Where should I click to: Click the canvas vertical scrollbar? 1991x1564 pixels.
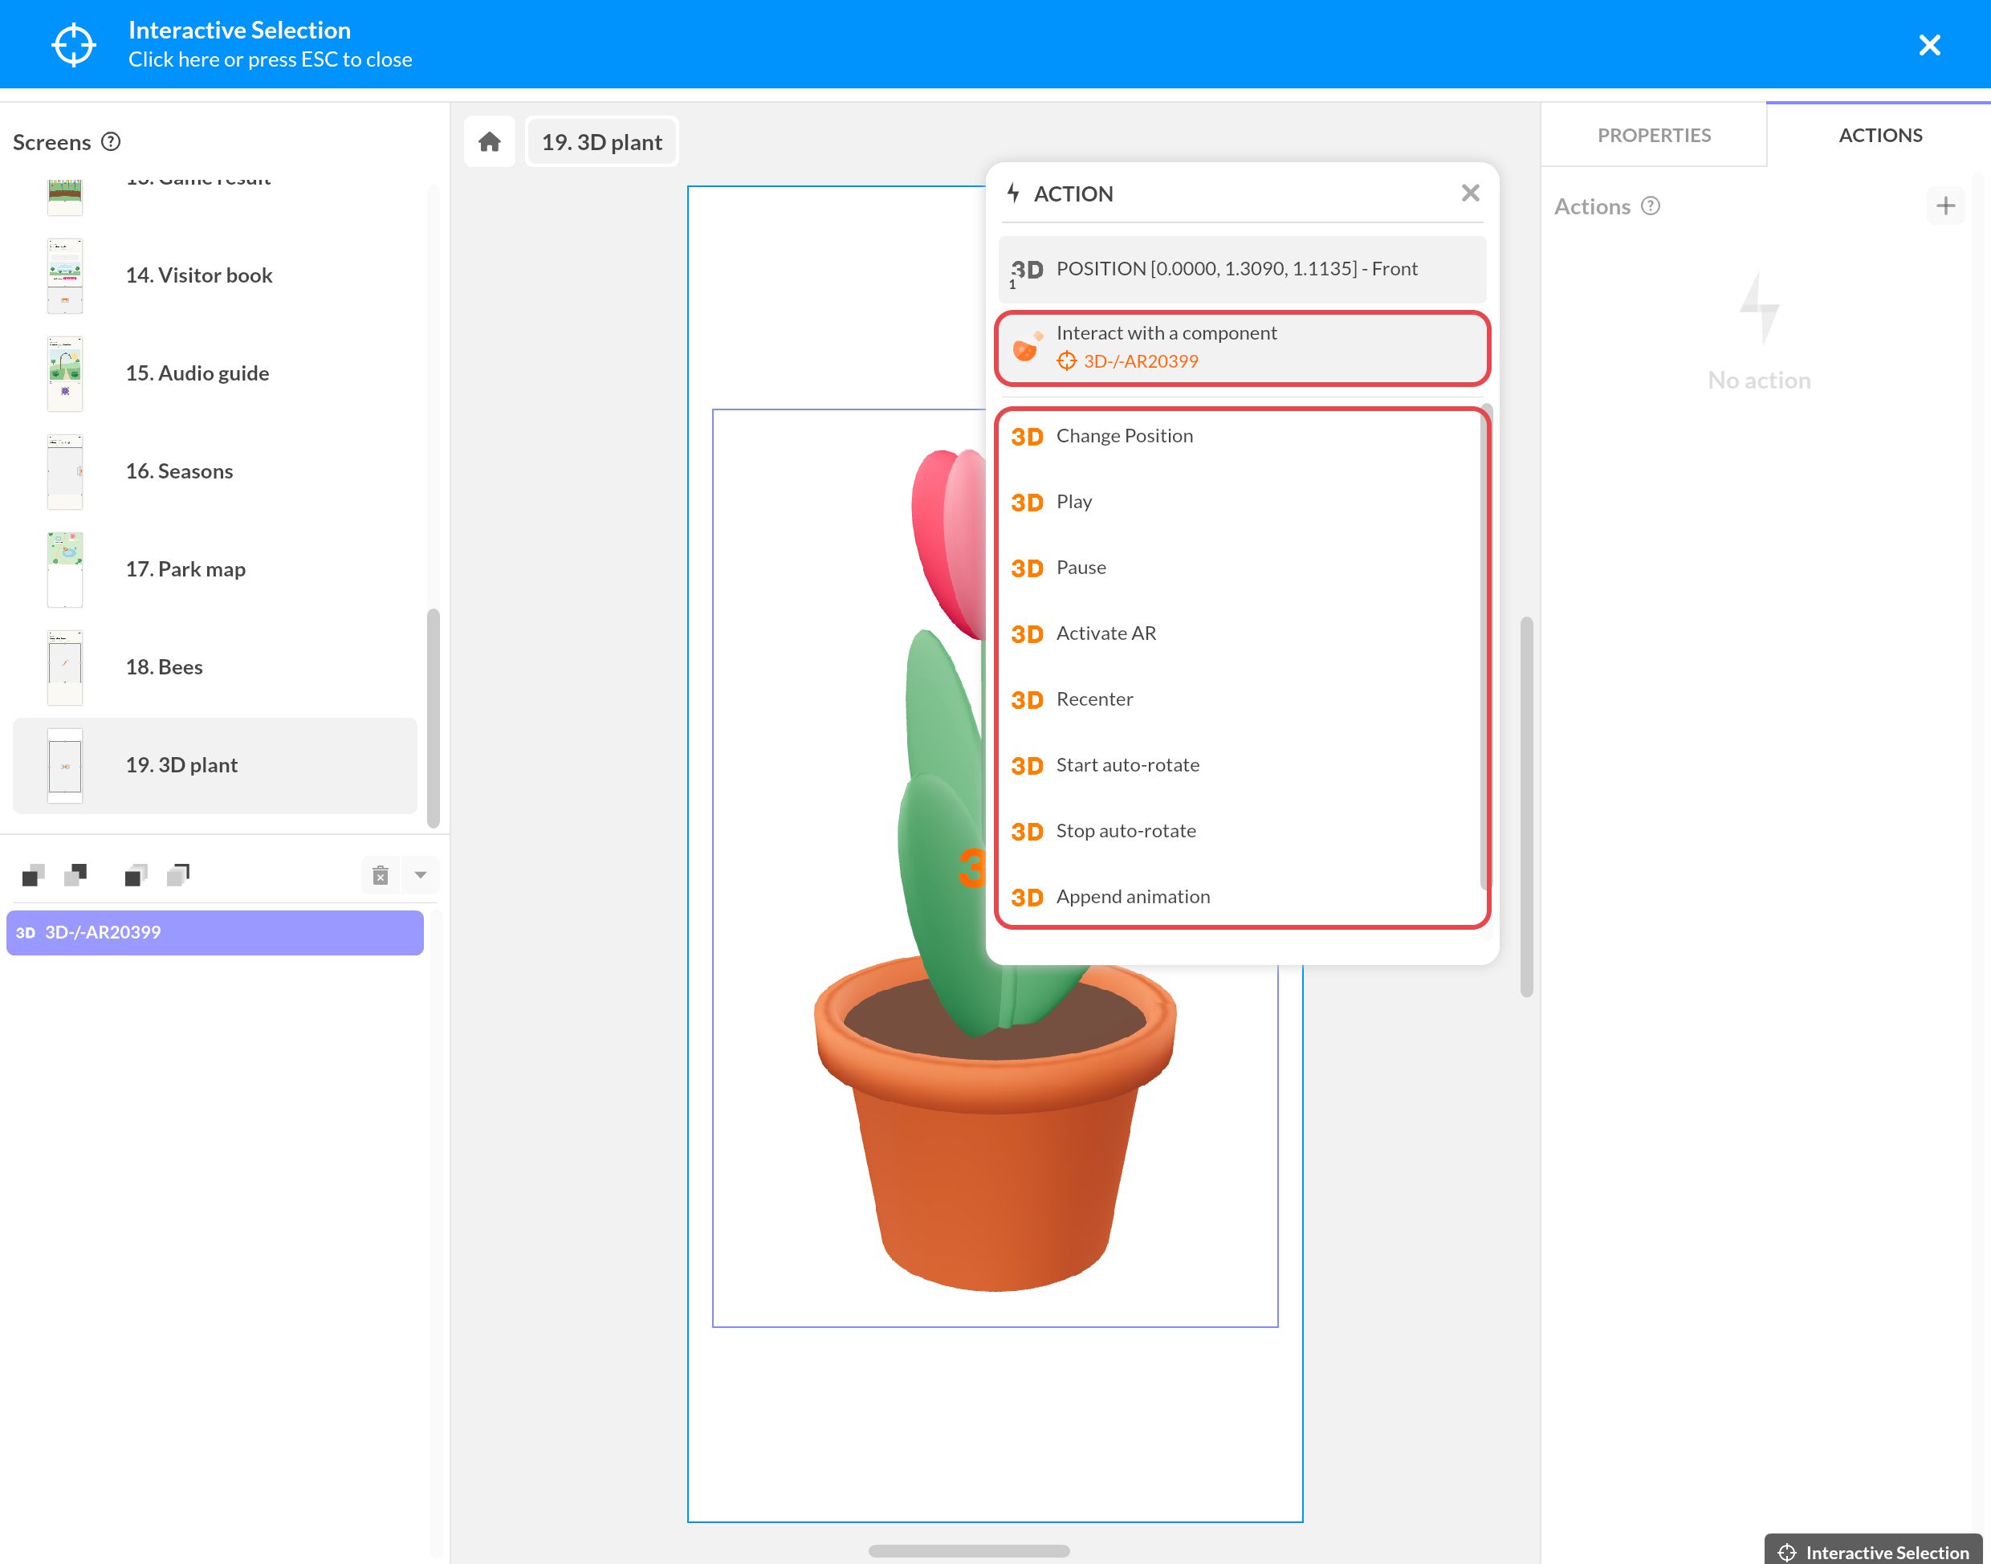(1526, 808)
